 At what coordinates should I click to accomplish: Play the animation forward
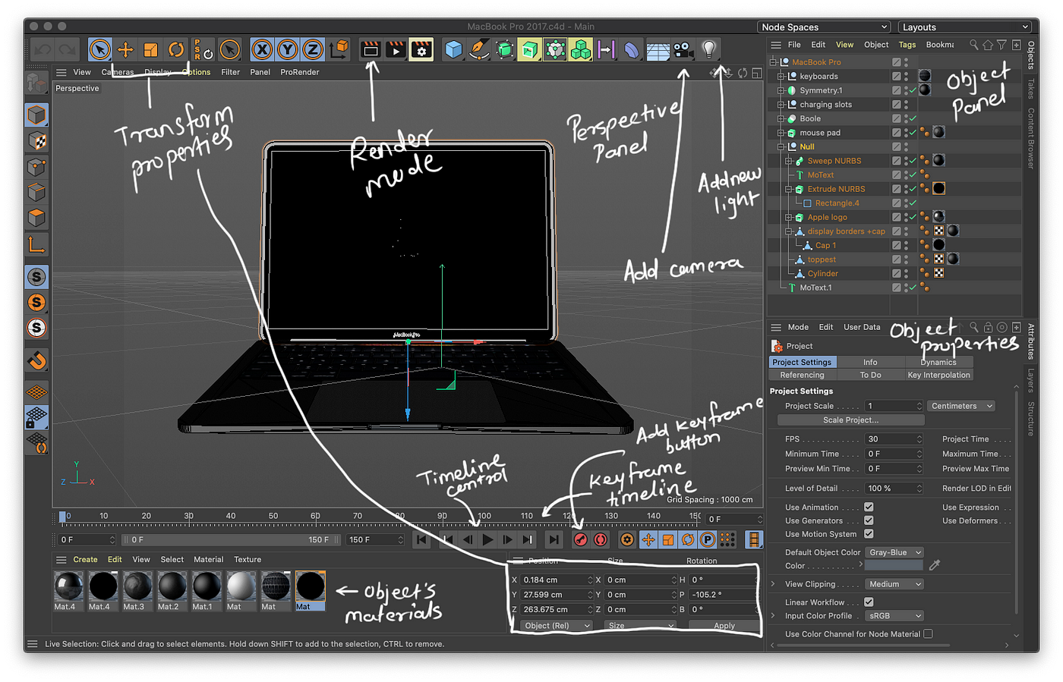(487, 540)
